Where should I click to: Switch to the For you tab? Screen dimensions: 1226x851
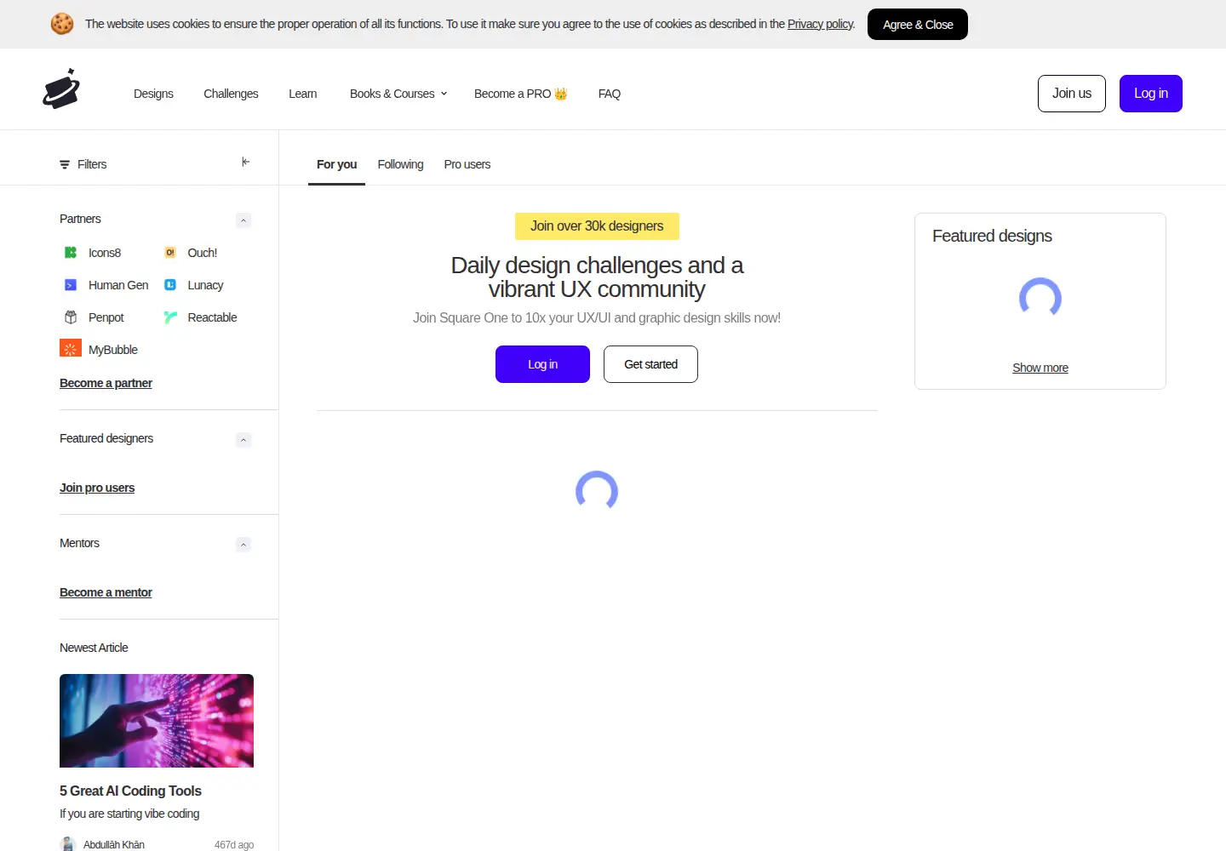coord(336,164)
